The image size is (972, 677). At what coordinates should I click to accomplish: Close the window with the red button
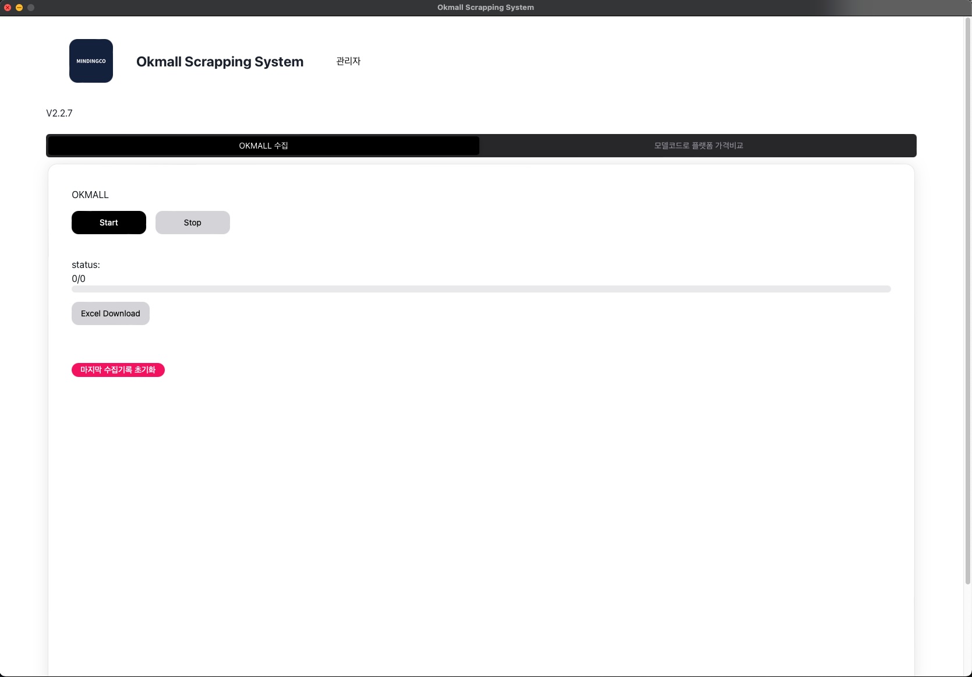point(8,8)
